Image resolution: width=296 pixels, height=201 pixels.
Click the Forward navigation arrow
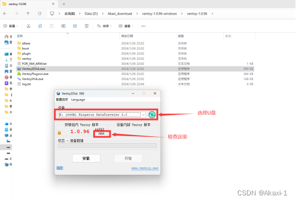tap(17, 13)
